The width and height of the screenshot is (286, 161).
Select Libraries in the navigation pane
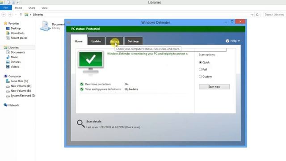tap(13, 47)
